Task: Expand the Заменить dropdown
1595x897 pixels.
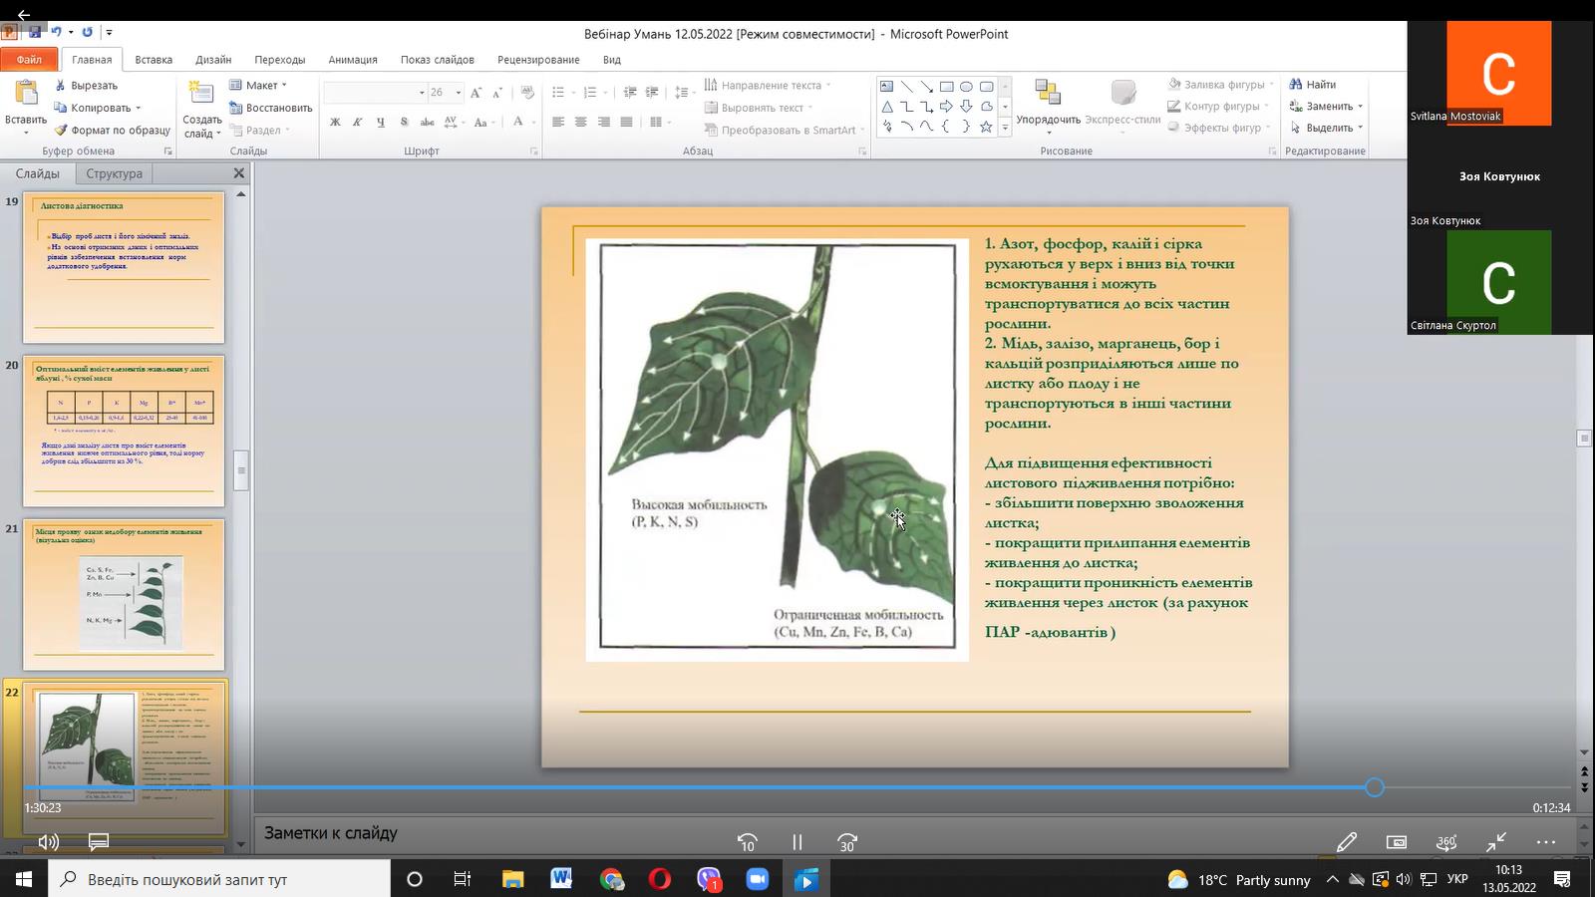Action: (1360, 107)
